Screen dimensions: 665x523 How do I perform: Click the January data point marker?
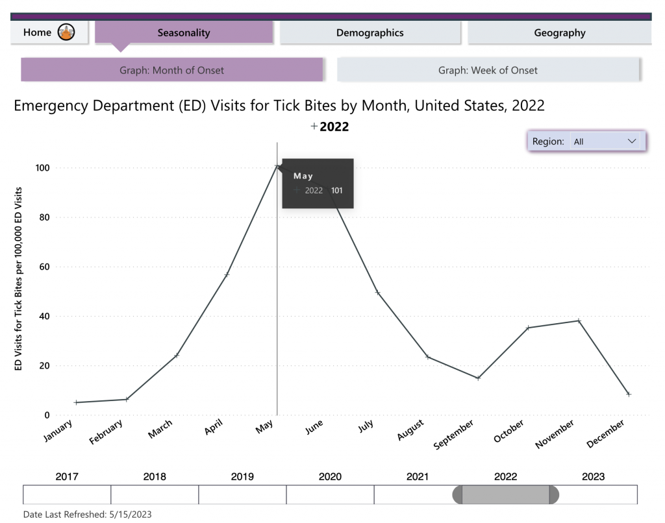point(76,402)
